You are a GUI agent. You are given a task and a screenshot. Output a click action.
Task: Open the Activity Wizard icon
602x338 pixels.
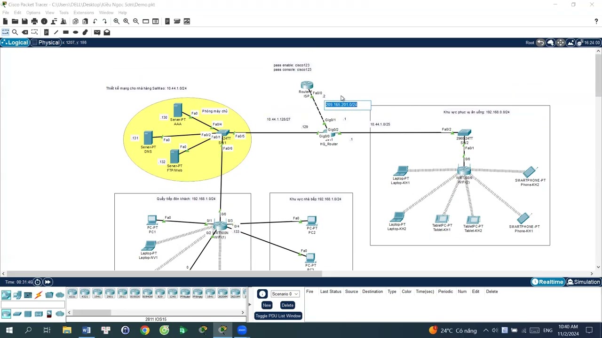pos(63,21)
